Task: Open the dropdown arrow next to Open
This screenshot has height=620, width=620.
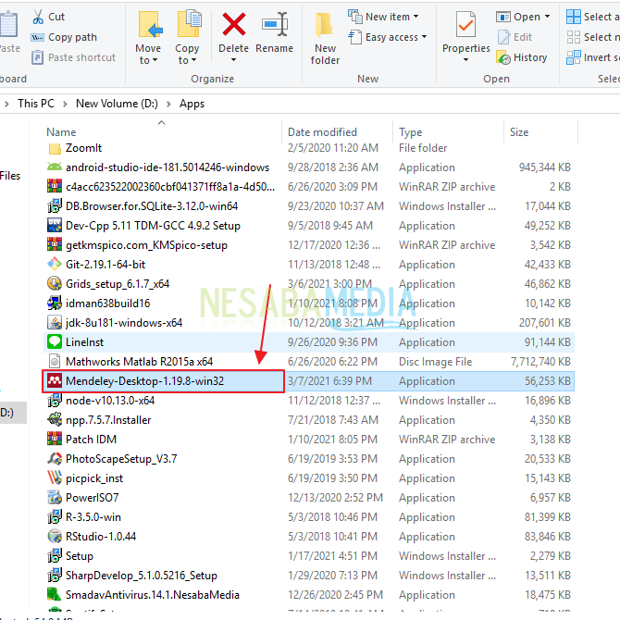Action: [547, 17]
